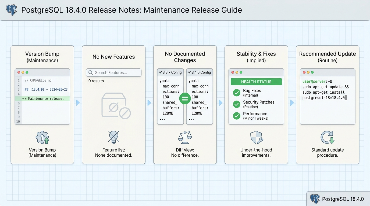Click the green dot in CHANGELOG window
Image resolution: width=370 pixels, height=206 pixels.
point(27,72)
